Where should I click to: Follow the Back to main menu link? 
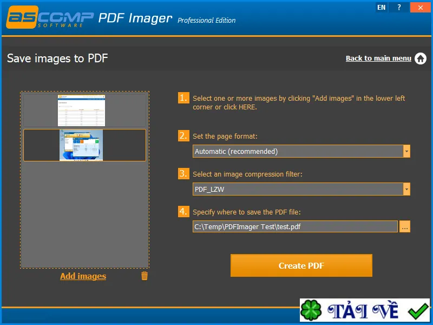coord(378,58)
